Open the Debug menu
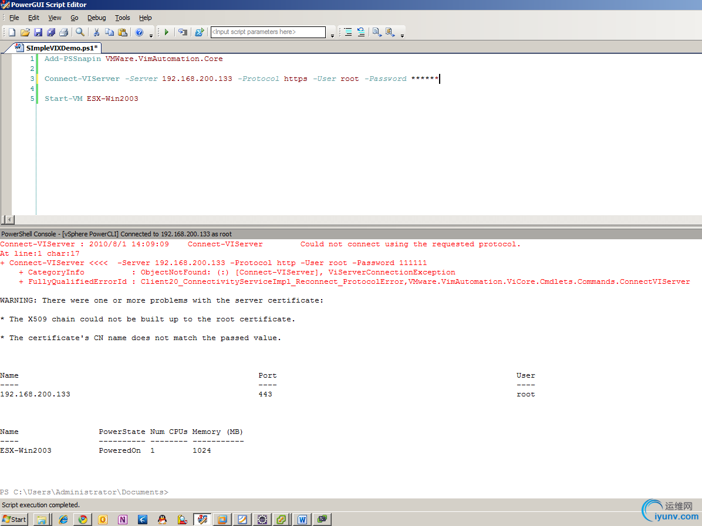The image size is (702, 526). (x=96, y=18)
